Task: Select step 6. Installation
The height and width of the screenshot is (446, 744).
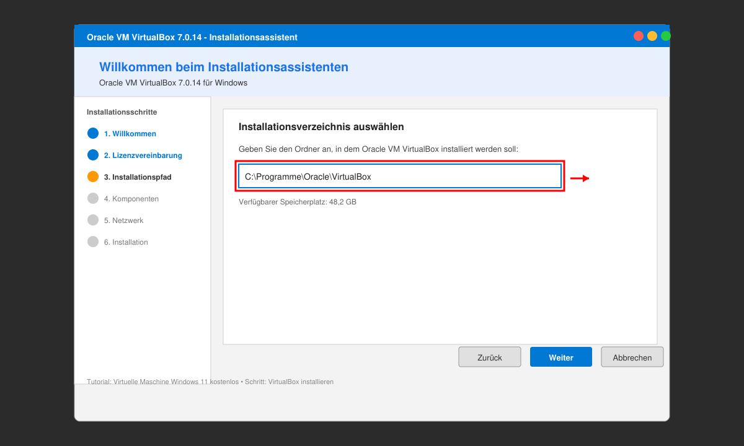Action: [x=126, y=242]
